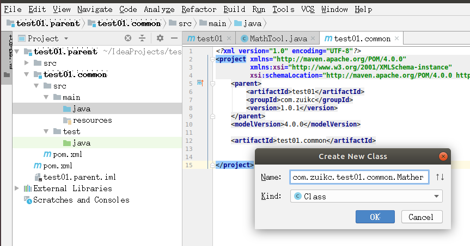Click the locate/scroll-from-source target icon

point(128,38)
